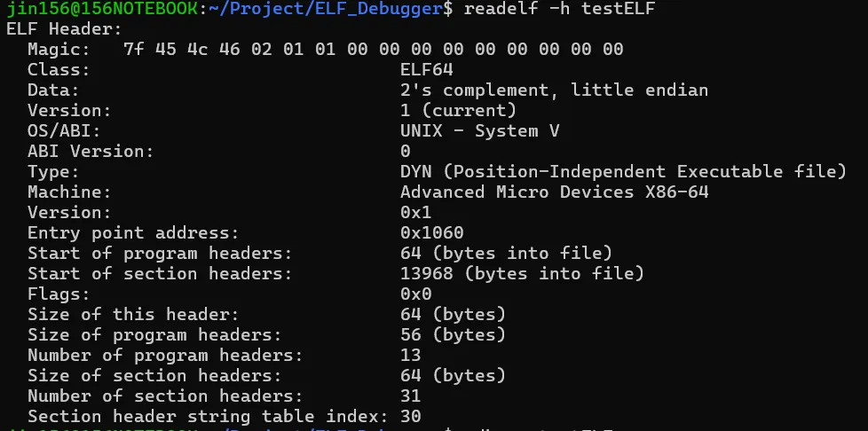
Task: Click the entry point address 0x1060
Action: click(432, 233)
